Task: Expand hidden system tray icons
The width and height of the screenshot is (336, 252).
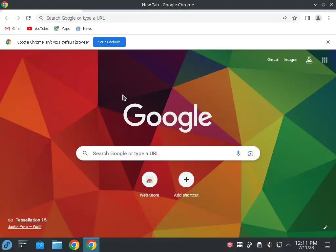Action: (288, 245)
